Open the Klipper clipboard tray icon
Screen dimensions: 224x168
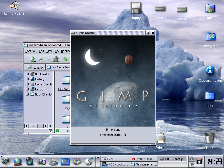(199, 162)
